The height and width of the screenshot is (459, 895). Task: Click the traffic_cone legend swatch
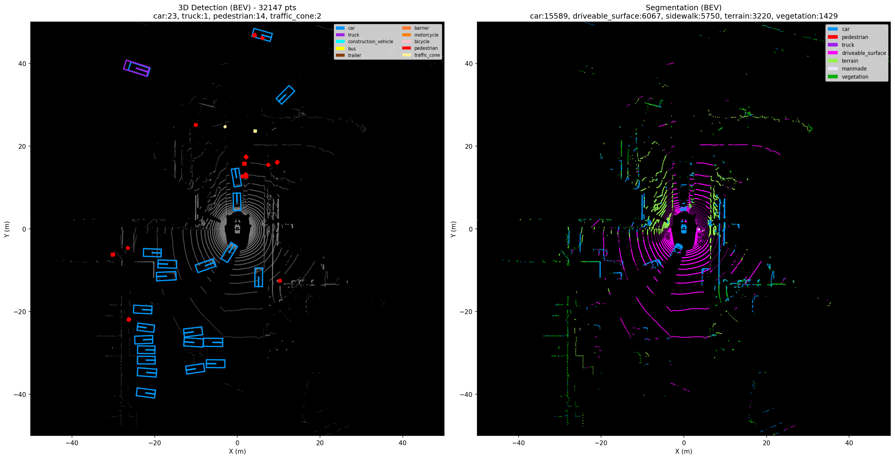point(406,55)
